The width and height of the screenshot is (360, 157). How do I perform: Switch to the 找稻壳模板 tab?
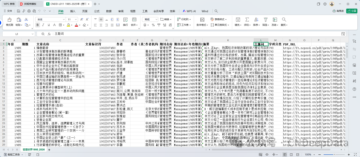point(30,4)
